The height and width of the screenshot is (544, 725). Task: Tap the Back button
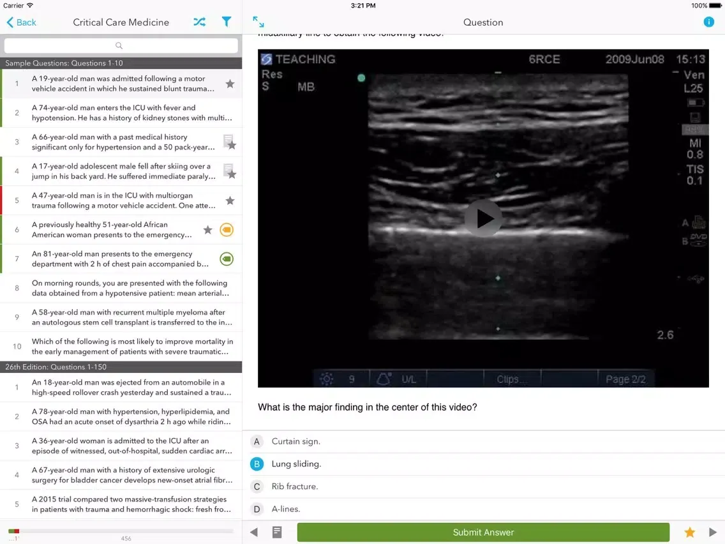coord(21,22)
